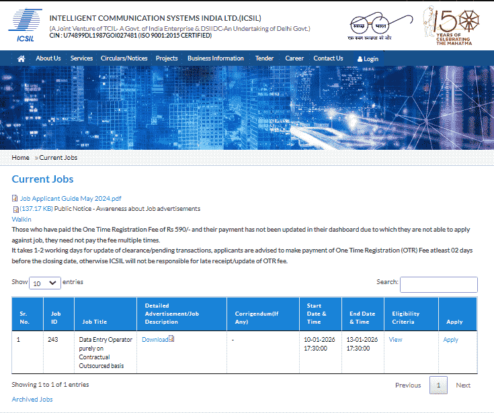
Task: Sort by Job ID column
Action: point(59,314)
